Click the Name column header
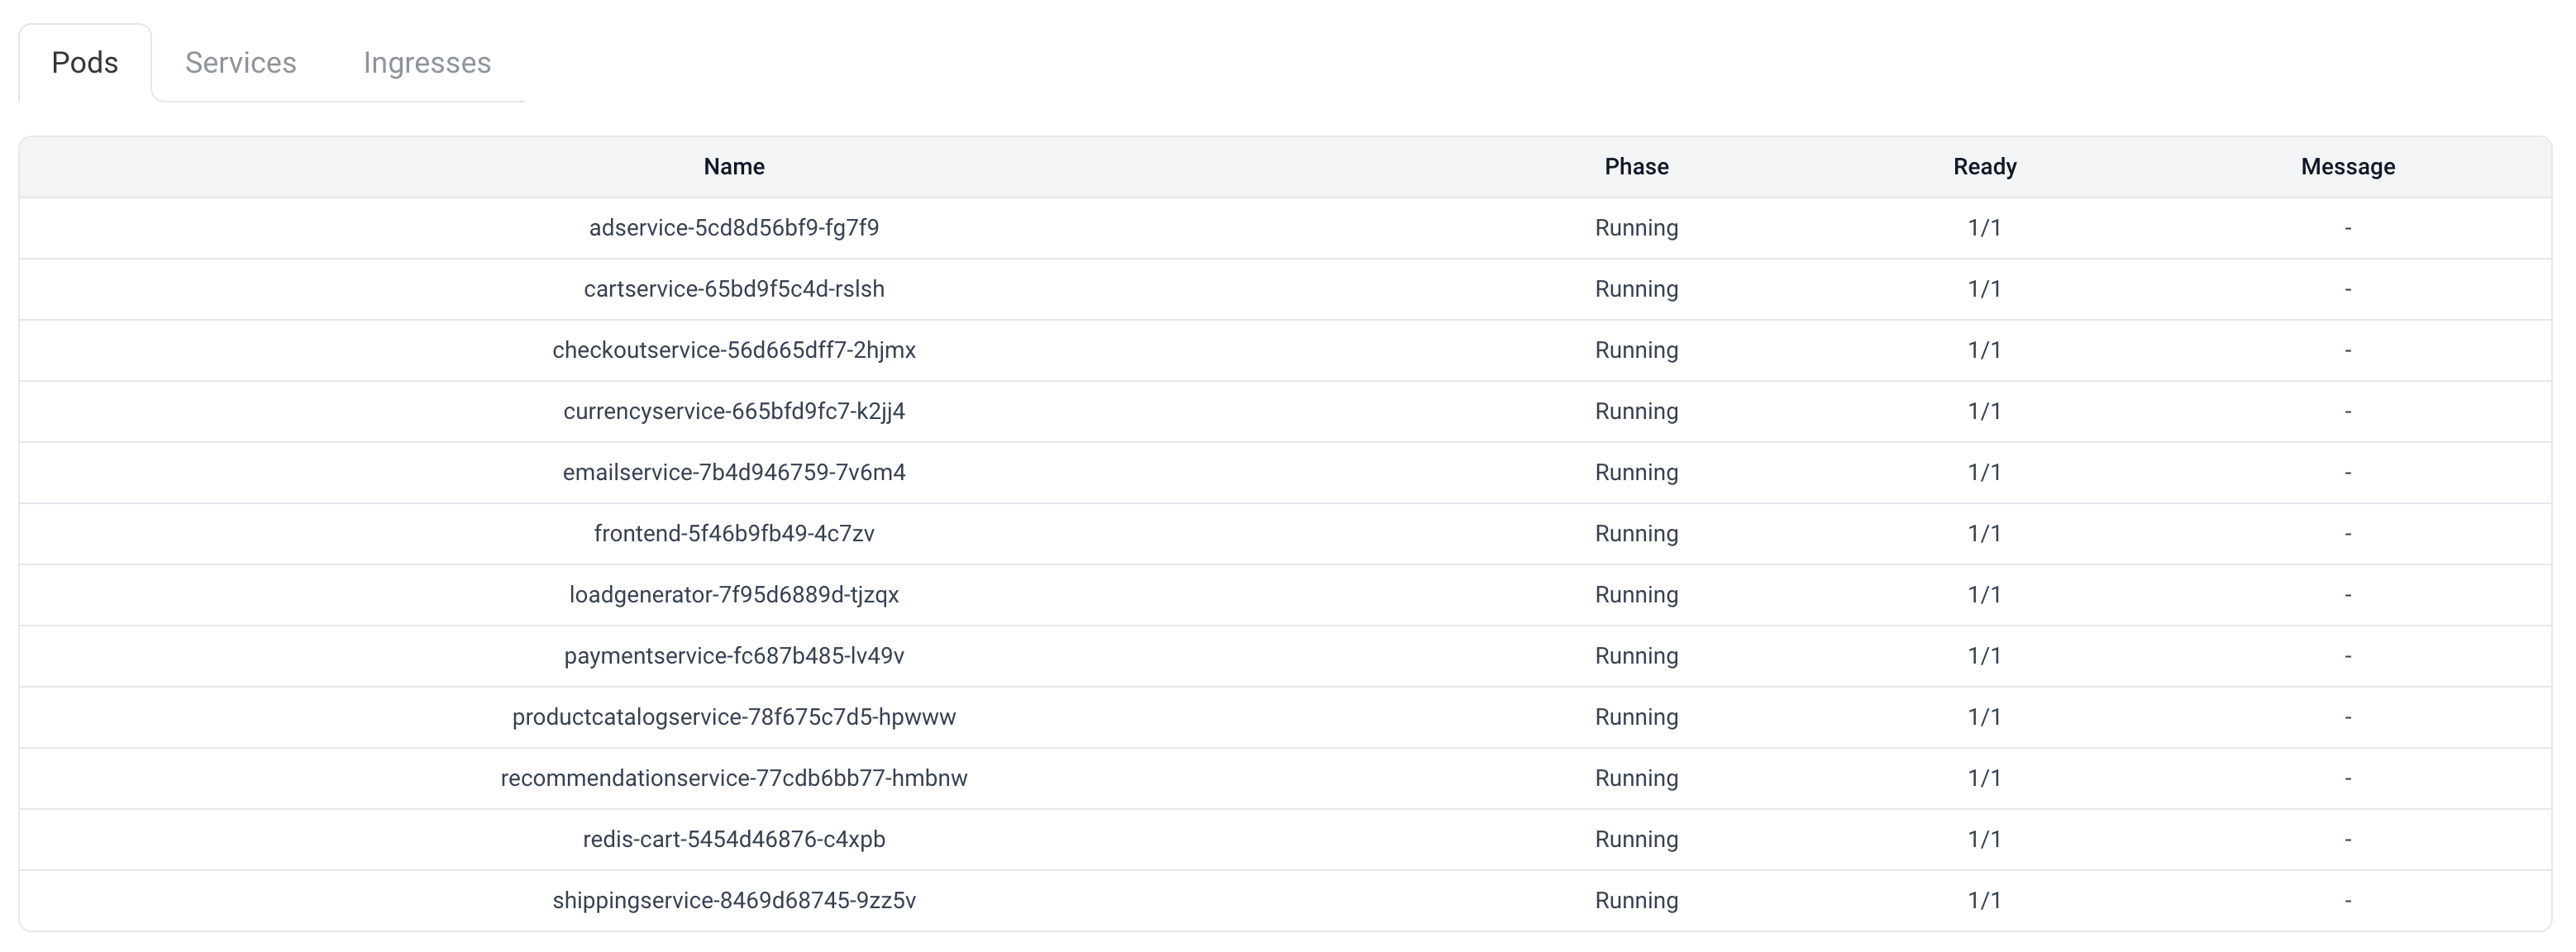This screenshot has height=952, width=2576. pyautogui.click(x=734, y=167)
